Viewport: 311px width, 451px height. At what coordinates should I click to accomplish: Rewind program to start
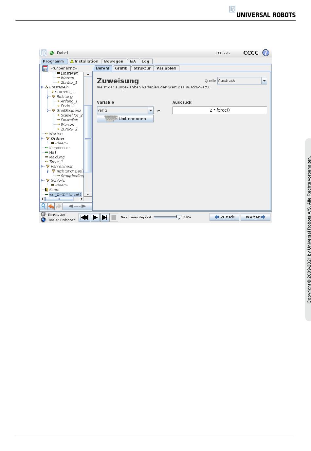[x=84, y=217]
